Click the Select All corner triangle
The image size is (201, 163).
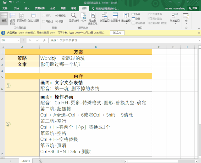(x=3, y=47)
